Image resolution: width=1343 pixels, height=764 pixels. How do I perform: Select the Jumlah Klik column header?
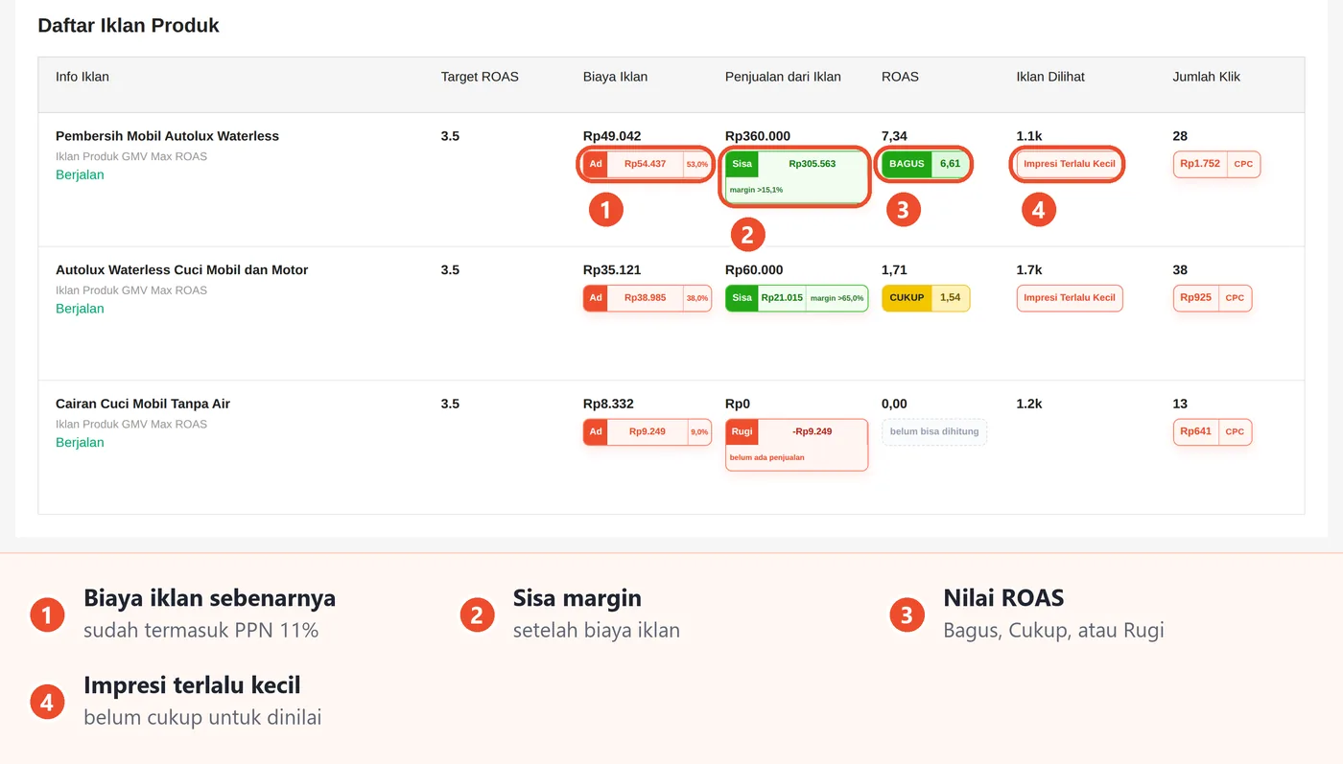click(1206, 77)
